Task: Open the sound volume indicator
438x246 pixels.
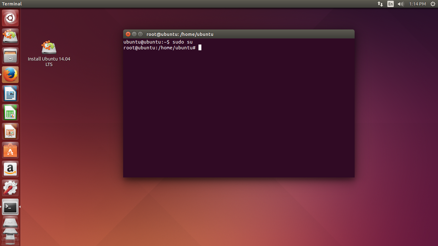Action: (400, 4)
